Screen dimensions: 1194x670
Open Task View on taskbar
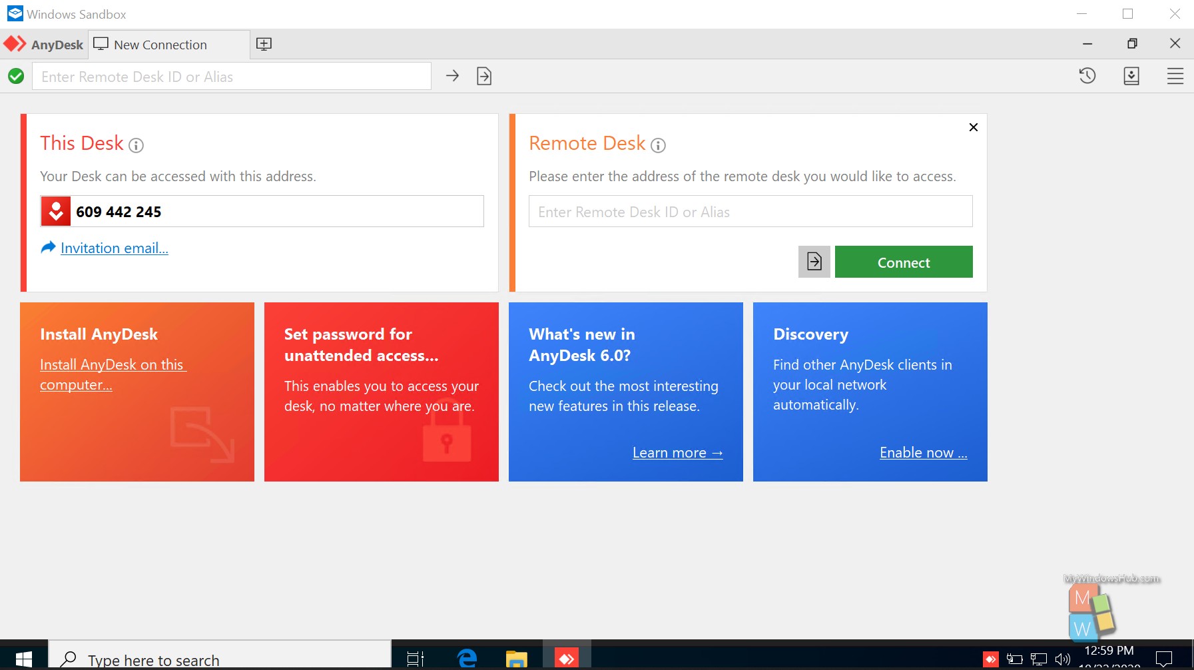[416, 659]
